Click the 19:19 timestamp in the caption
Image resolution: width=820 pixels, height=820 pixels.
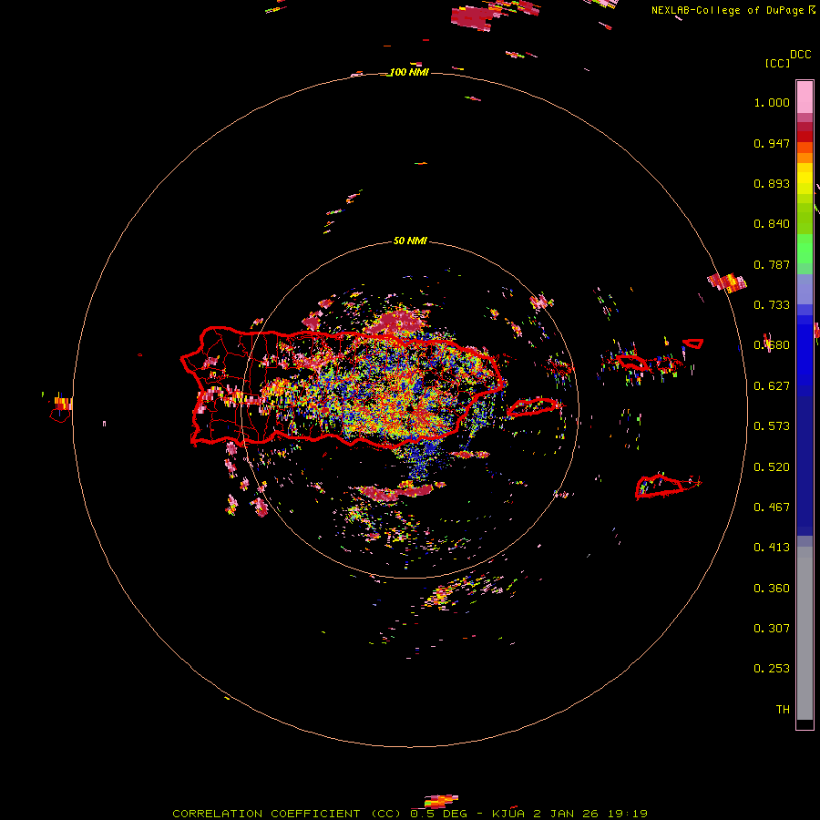[628, 814]
